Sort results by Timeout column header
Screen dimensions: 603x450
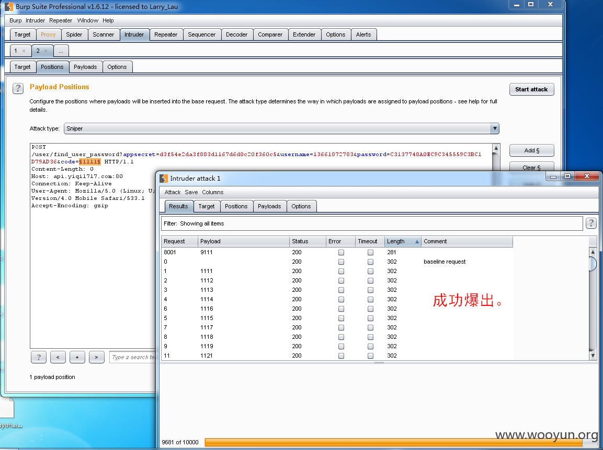click(370, 241)
